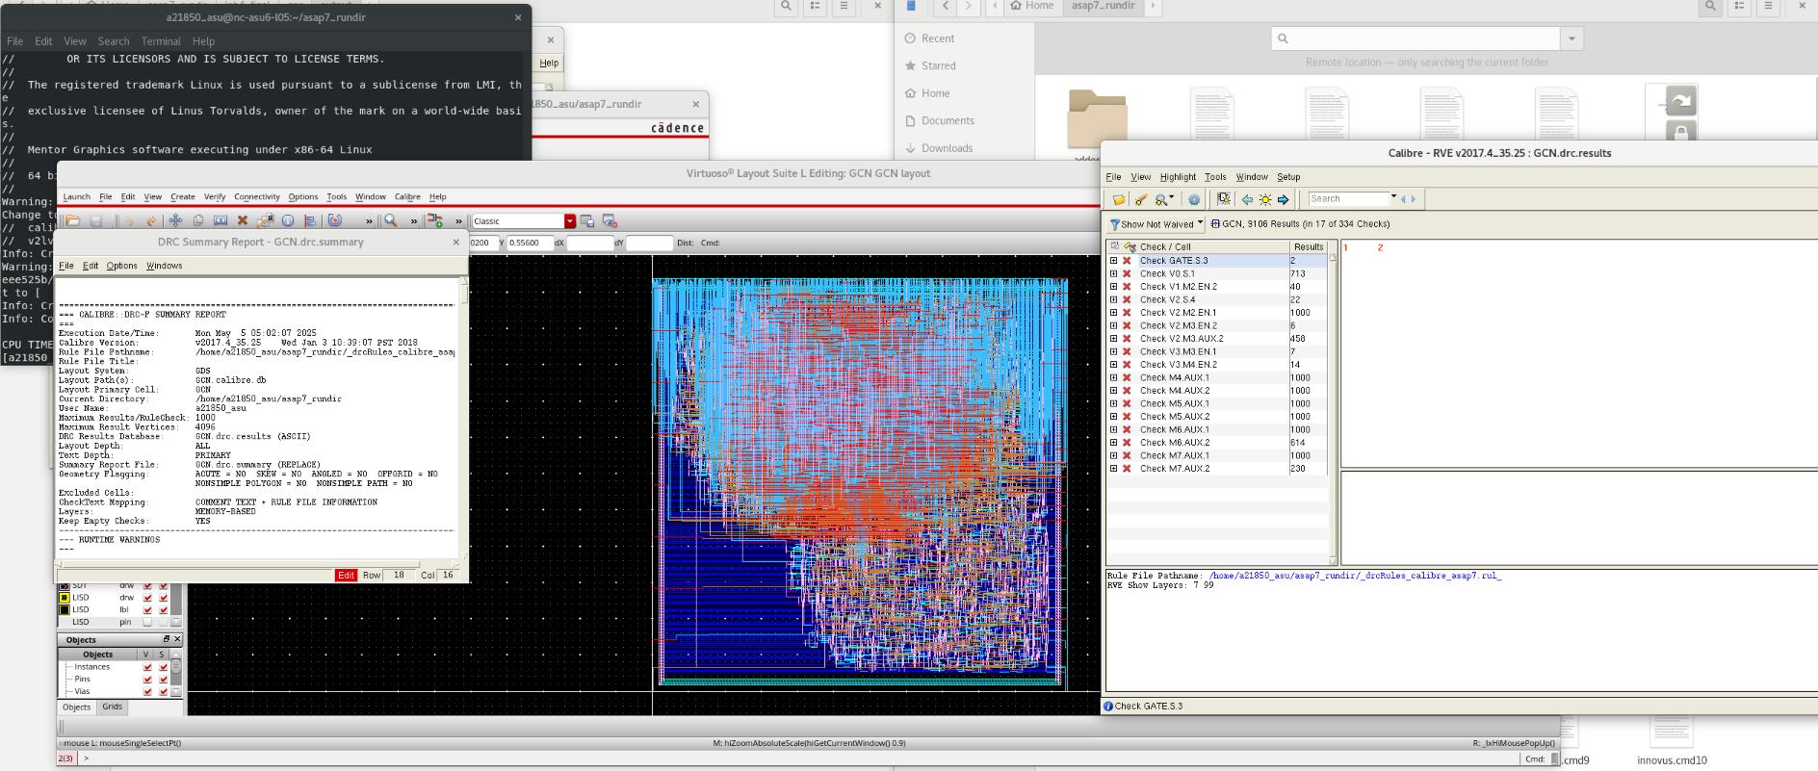This screenshot has height=771, width=1818.
Task: Undo the last edit in Virtuoso
Action: pyautogui.click(x=128, y=220)
